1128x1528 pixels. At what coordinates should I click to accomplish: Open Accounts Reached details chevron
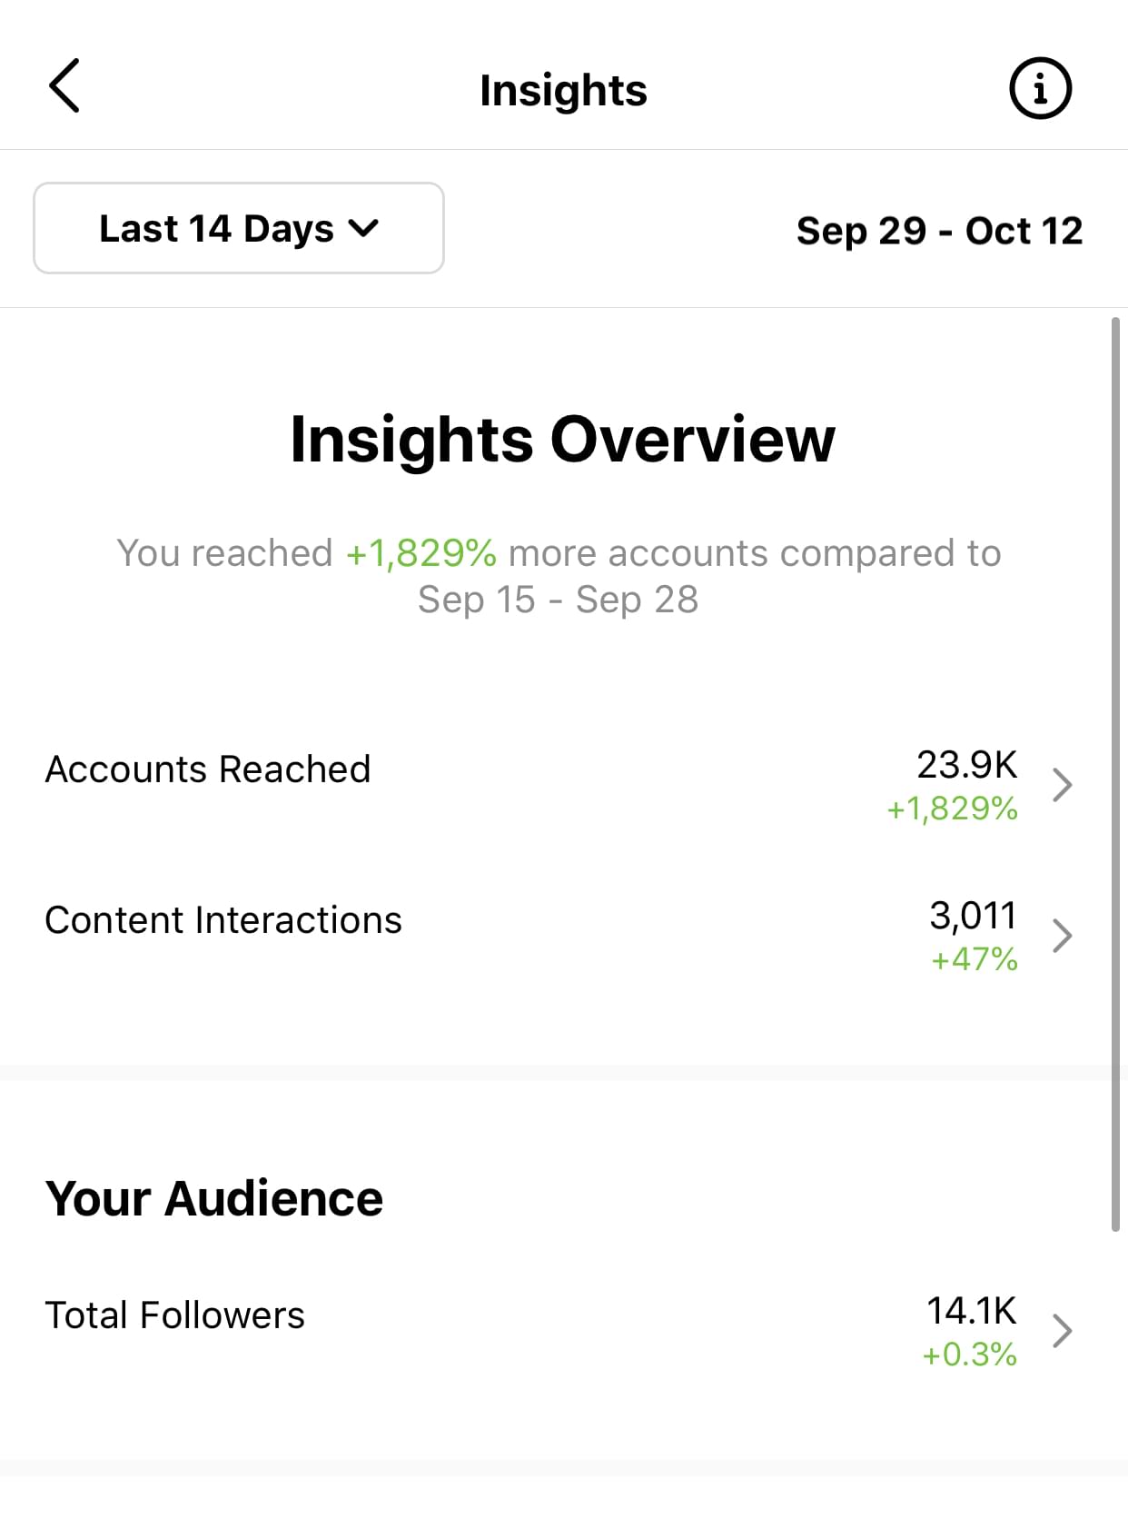pos(1062,785)
